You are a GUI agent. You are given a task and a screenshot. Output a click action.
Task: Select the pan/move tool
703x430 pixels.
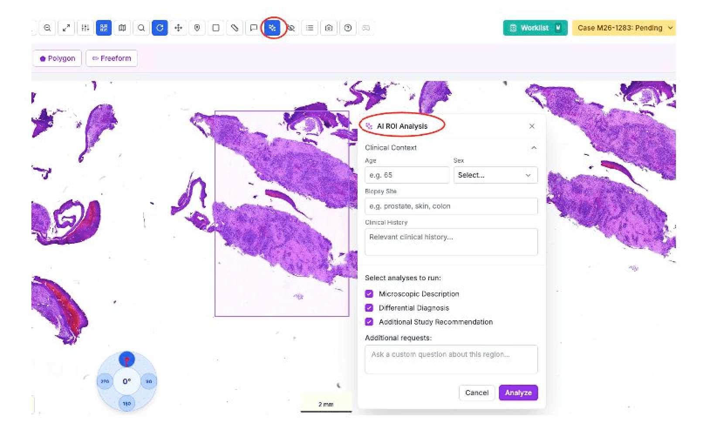point(178,28)
